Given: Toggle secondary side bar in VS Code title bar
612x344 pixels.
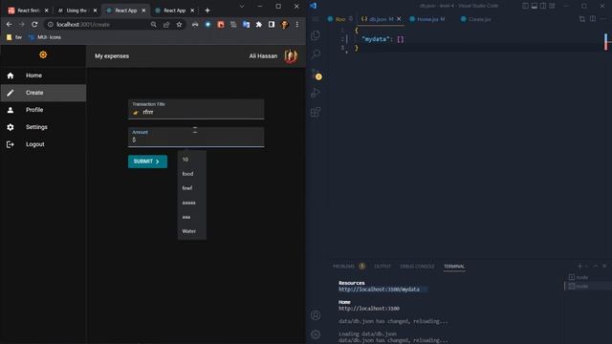Looking at the screenshot, I should 543,6.
